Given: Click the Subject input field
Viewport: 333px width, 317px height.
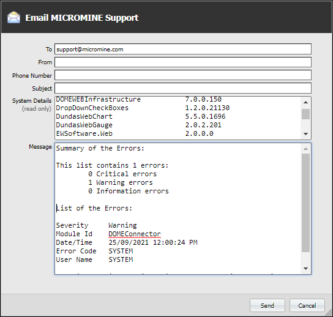Looking at the screenshot, I should pyautogui.click(x=183, y=88).
